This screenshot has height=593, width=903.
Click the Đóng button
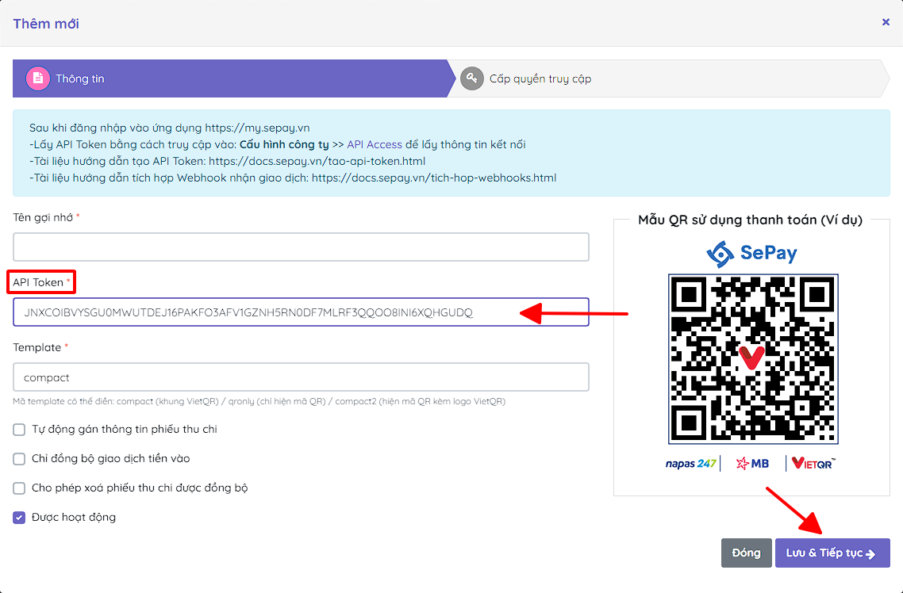[747, 553]
